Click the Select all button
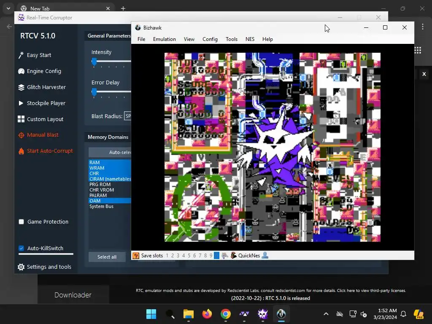The image size is (432, 324). 107,257
